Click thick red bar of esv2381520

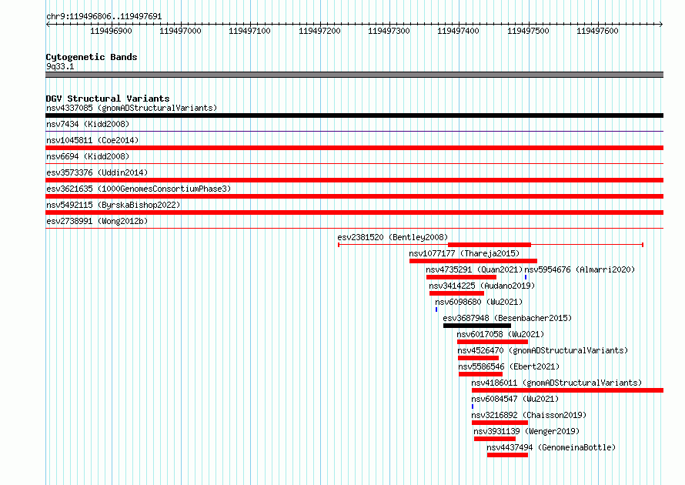pyautogui.click(x=490, y=245)
